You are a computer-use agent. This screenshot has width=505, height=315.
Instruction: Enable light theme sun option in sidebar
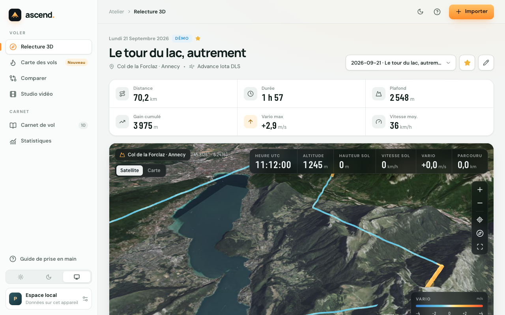21,277
